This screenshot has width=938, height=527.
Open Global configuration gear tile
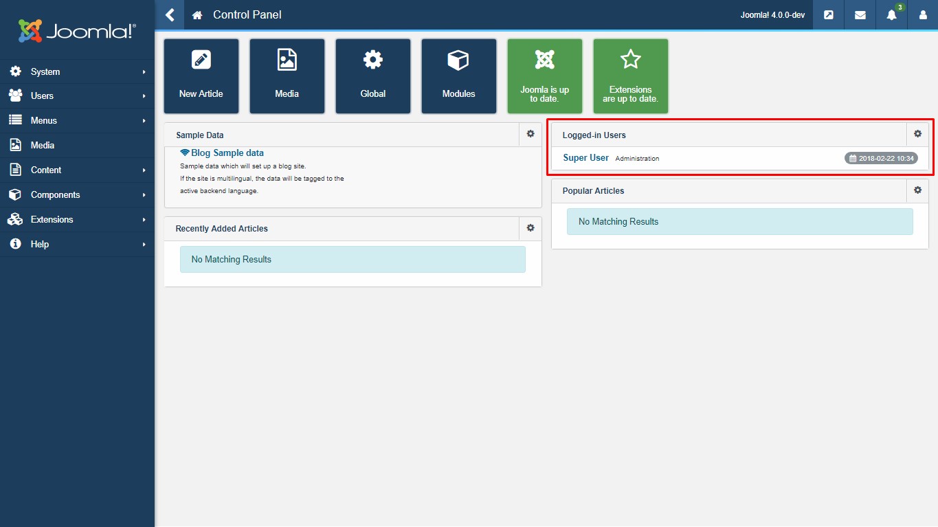pyautogui.click(x=373, y=76)
